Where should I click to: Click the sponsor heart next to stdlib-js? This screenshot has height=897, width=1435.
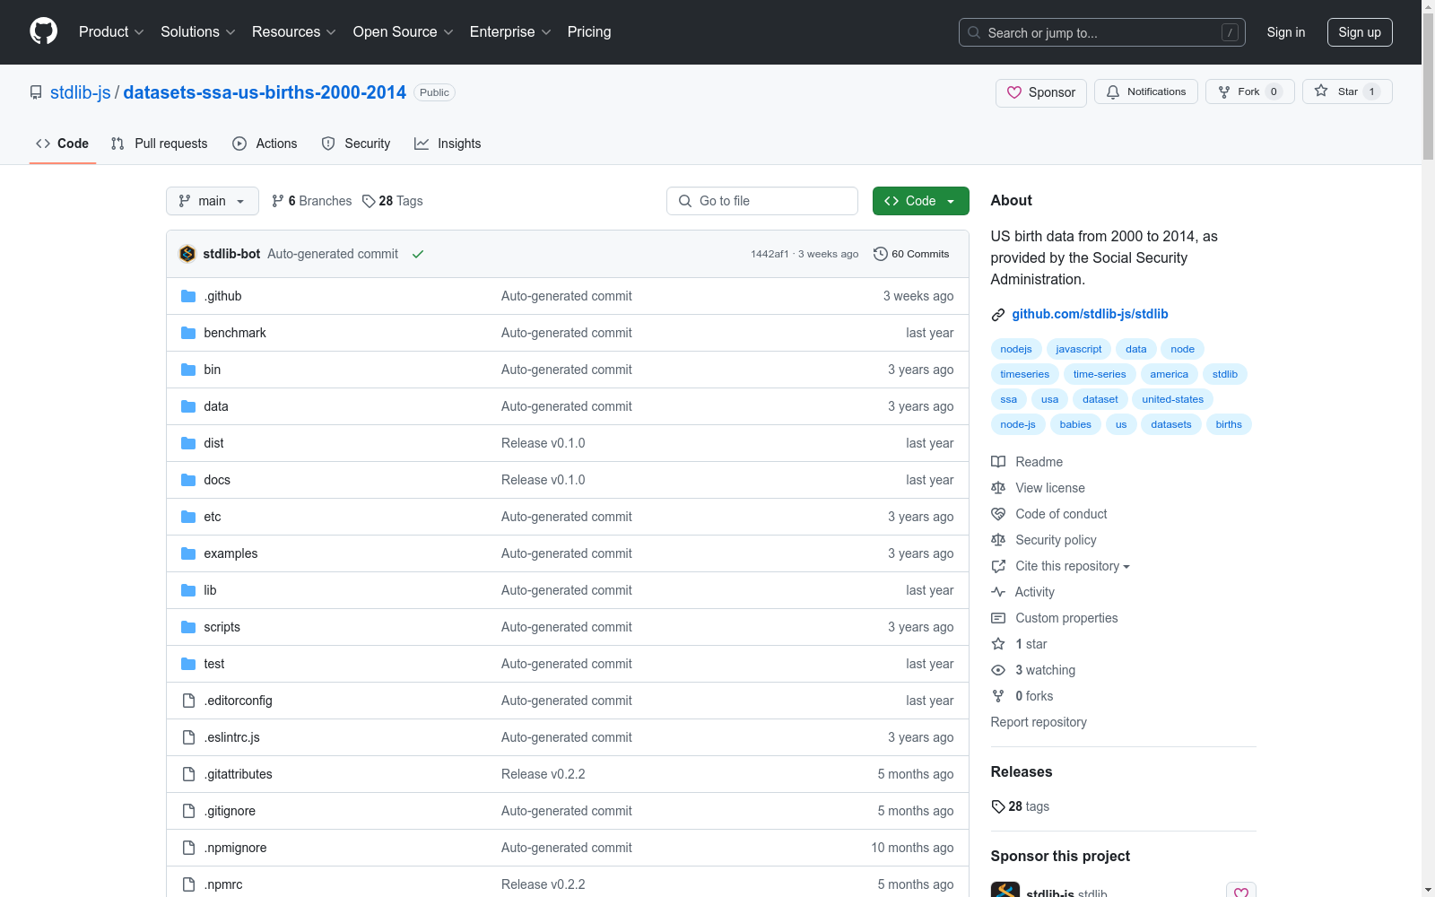(1241, 892)
